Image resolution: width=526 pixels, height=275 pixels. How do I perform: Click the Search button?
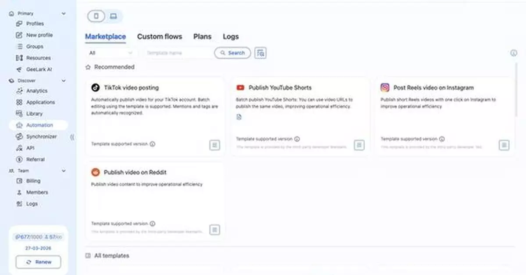pos(232,52)
